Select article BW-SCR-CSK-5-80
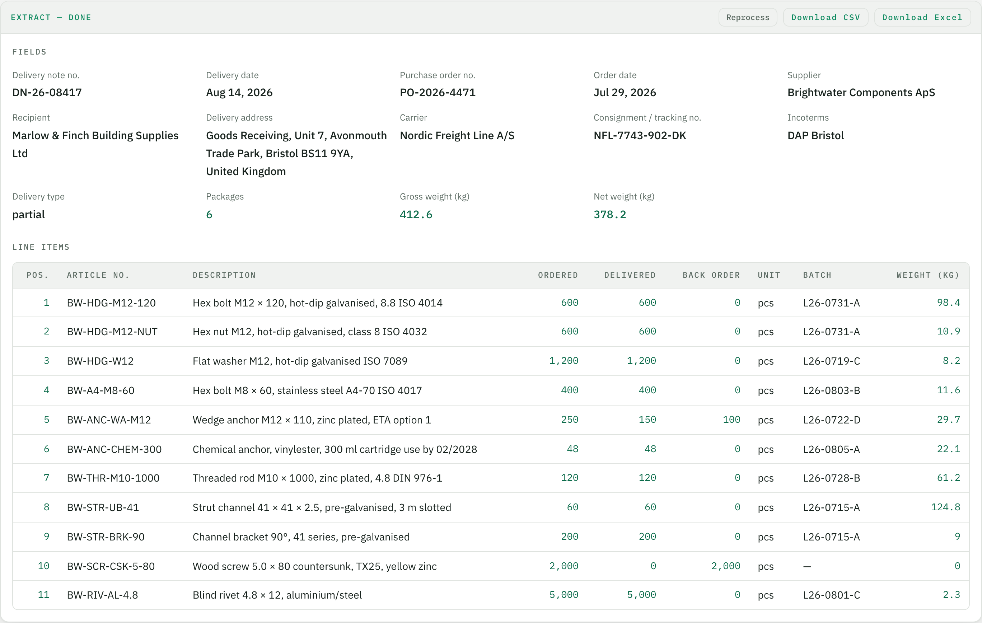 pyautogui.click(x=111, y=566)
